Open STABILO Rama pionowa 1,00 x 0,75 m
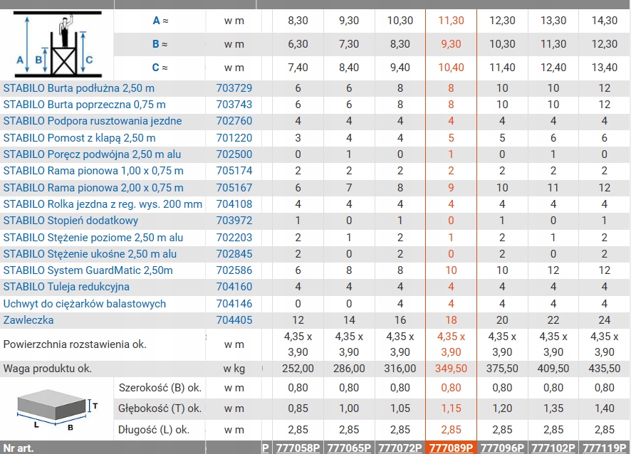 coord(93,171)
